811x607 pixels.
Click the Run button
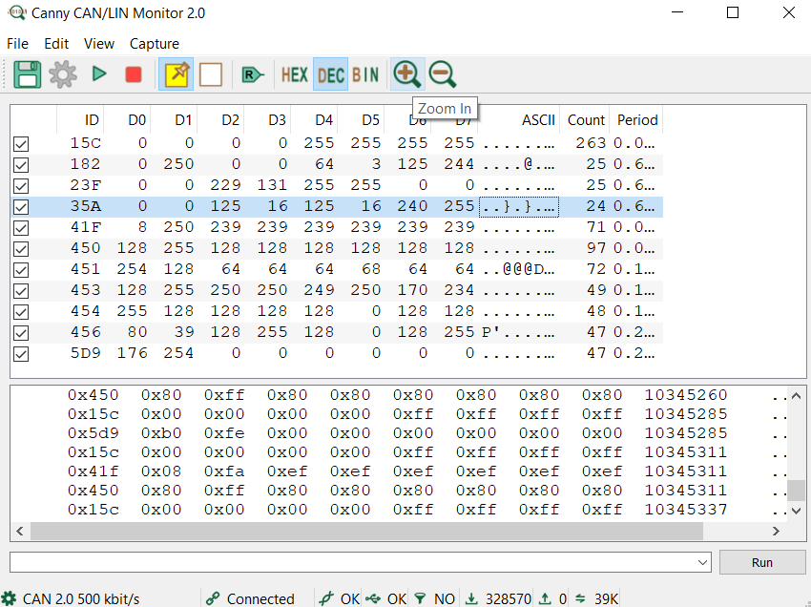pos(762,562)
